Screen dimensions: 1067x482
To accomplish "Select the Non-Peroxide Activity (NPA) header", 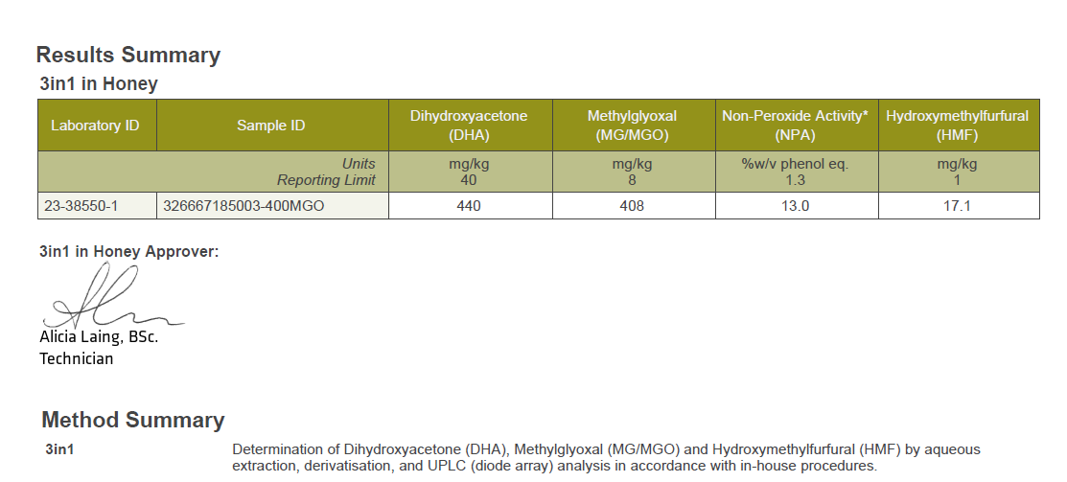I will pos(795,126).
